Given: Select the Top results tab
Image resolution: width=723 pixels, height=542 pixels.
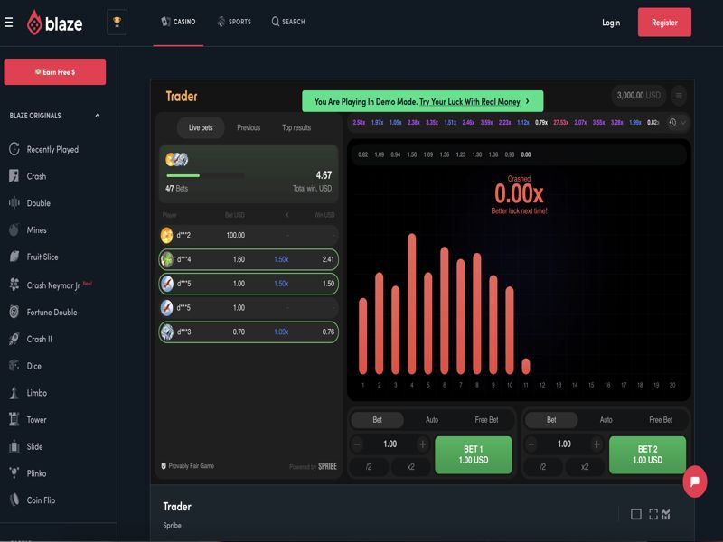Looking at the screenshot, I should (296, 127).
